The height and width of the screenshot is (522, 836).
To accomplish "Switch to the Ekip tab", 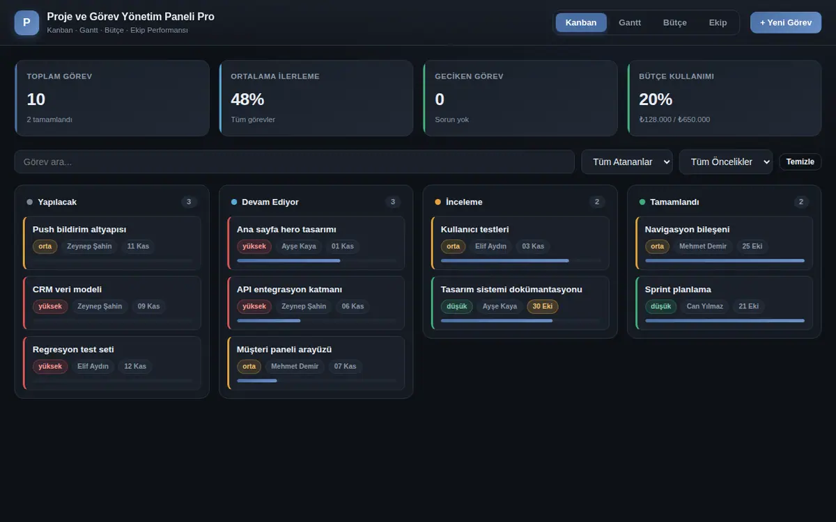I will (x=718, y=23).
